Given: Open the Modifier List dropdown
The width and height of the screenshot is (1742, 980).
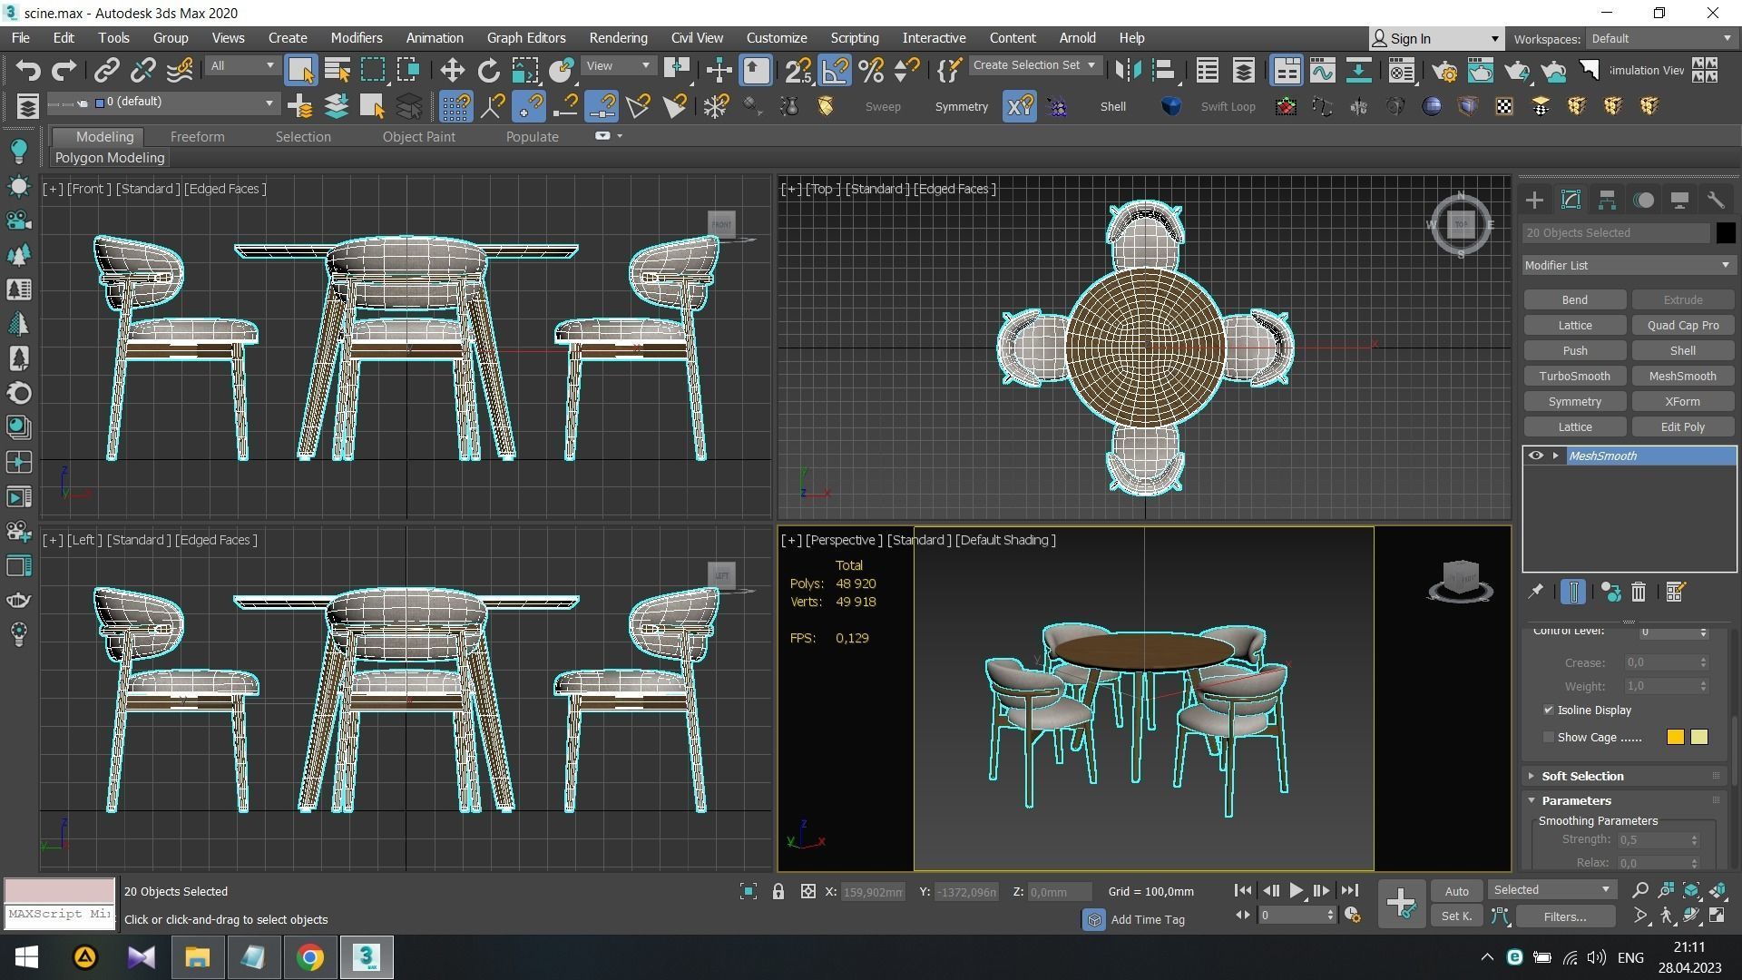Looking at the screenshot, I should 1628,266.
